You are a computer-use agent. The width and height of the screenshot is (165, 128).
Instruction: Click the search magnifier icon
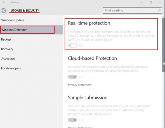pos(159,10)
